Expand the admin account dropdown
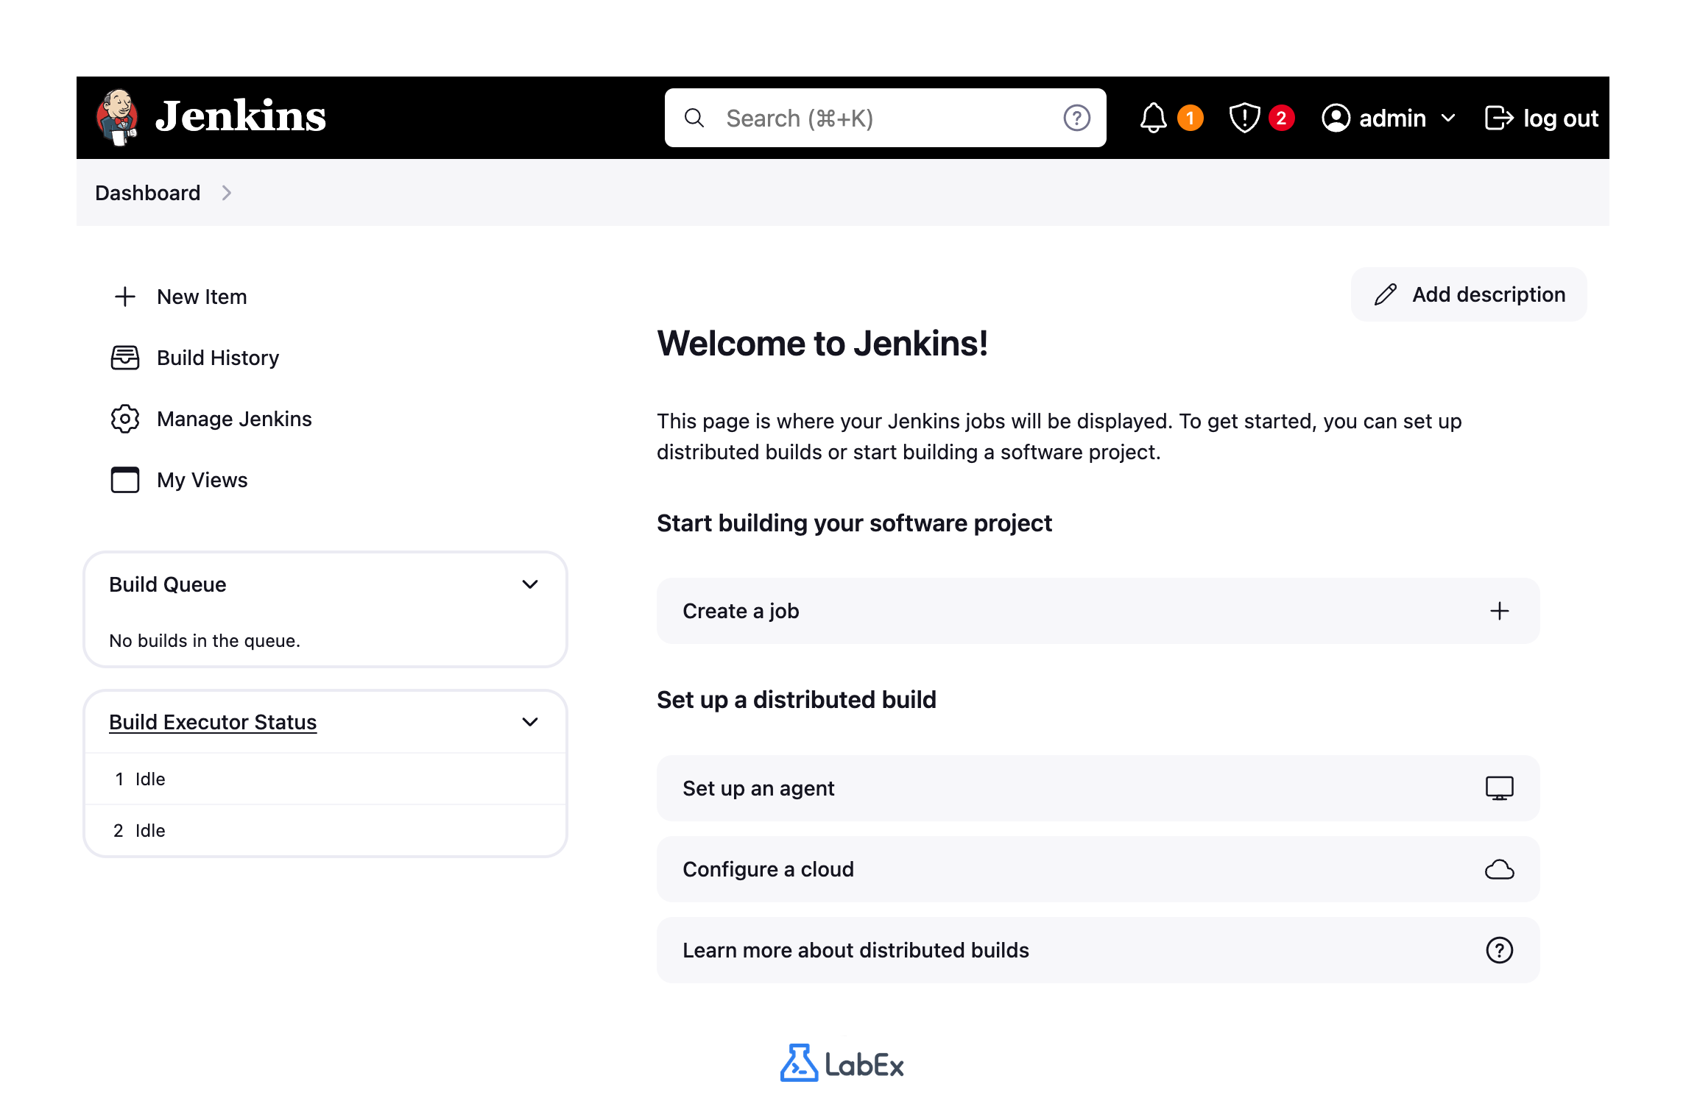This screenshot has width=1686, height=1101. [x=1447, y=118]
